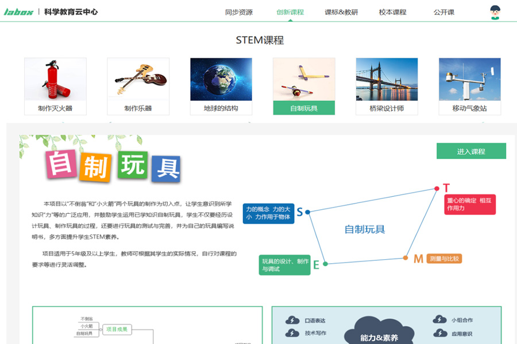Click the 不倒翁 mind map item
This screenshot has height=344, width=517.
point(87,319)
